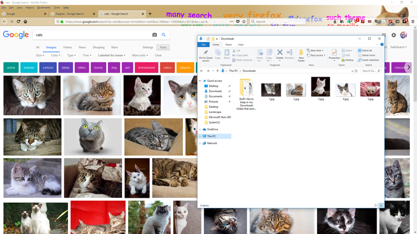Open the Color filter dropdown

pyautogui.click(x=55, y=55)
